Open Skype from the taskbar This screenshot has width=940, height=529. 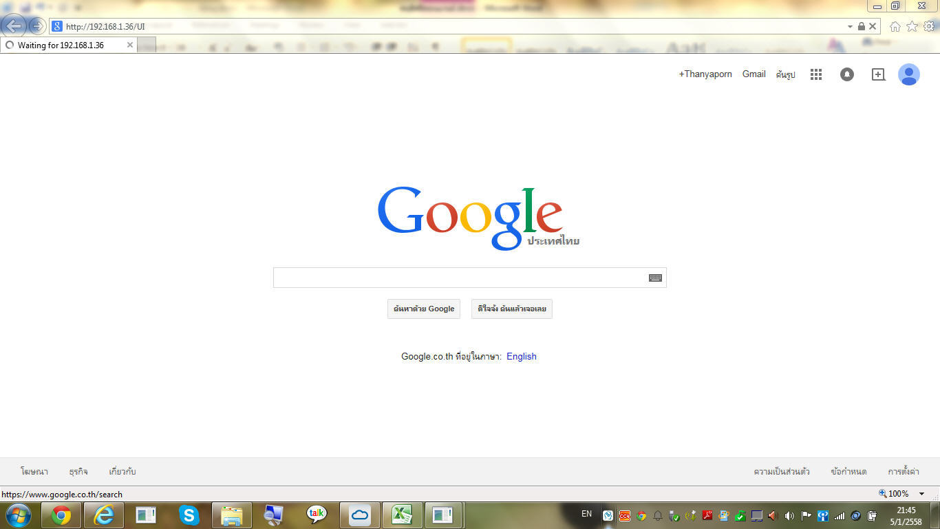(x=189, y=515)
